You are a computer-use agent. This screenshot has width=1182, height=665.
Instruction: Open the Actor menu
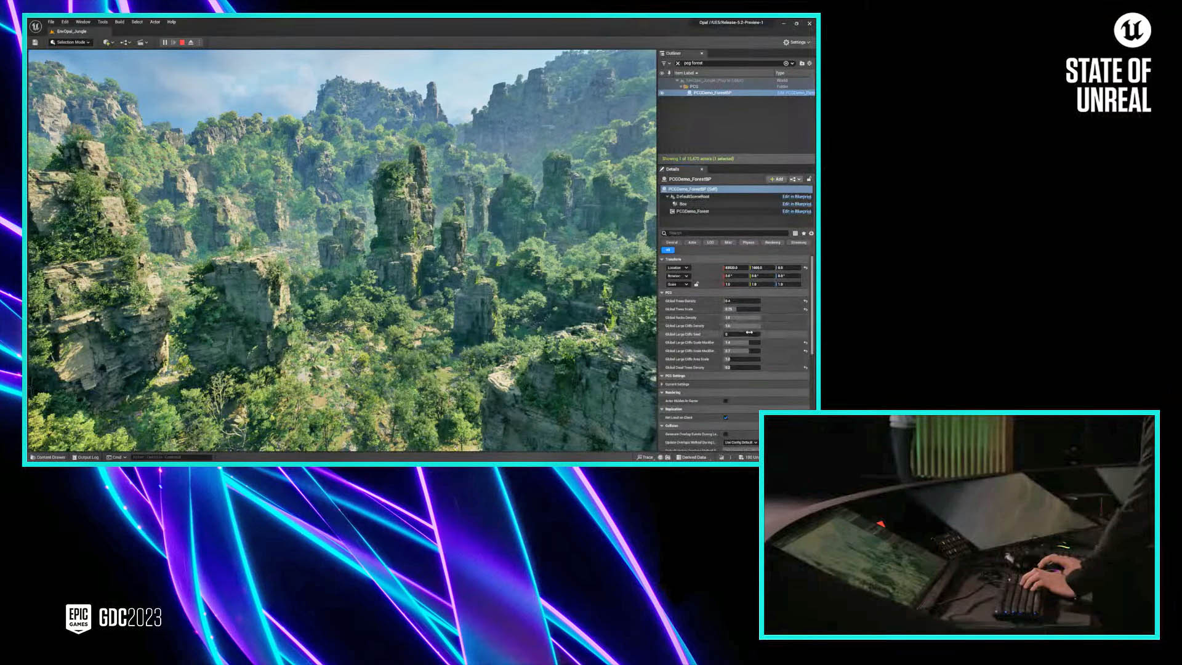click(x=155, y=22)
